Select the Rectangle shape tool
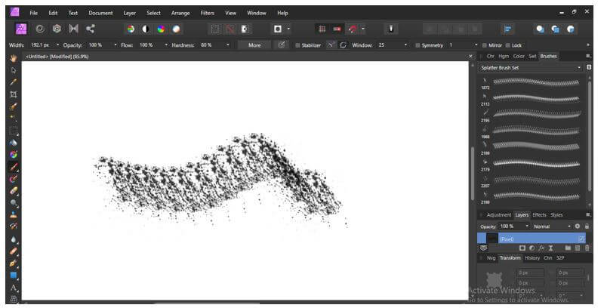The image size is (604, 308). 14,276
